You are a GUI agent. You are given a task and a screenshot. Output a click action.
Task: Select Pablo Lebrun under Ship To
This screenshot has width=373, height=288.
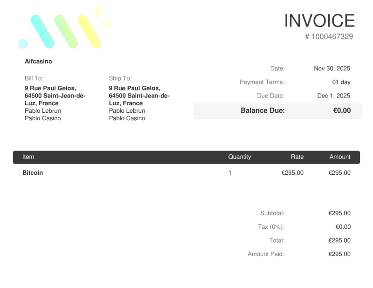click(x=127, y=111)
